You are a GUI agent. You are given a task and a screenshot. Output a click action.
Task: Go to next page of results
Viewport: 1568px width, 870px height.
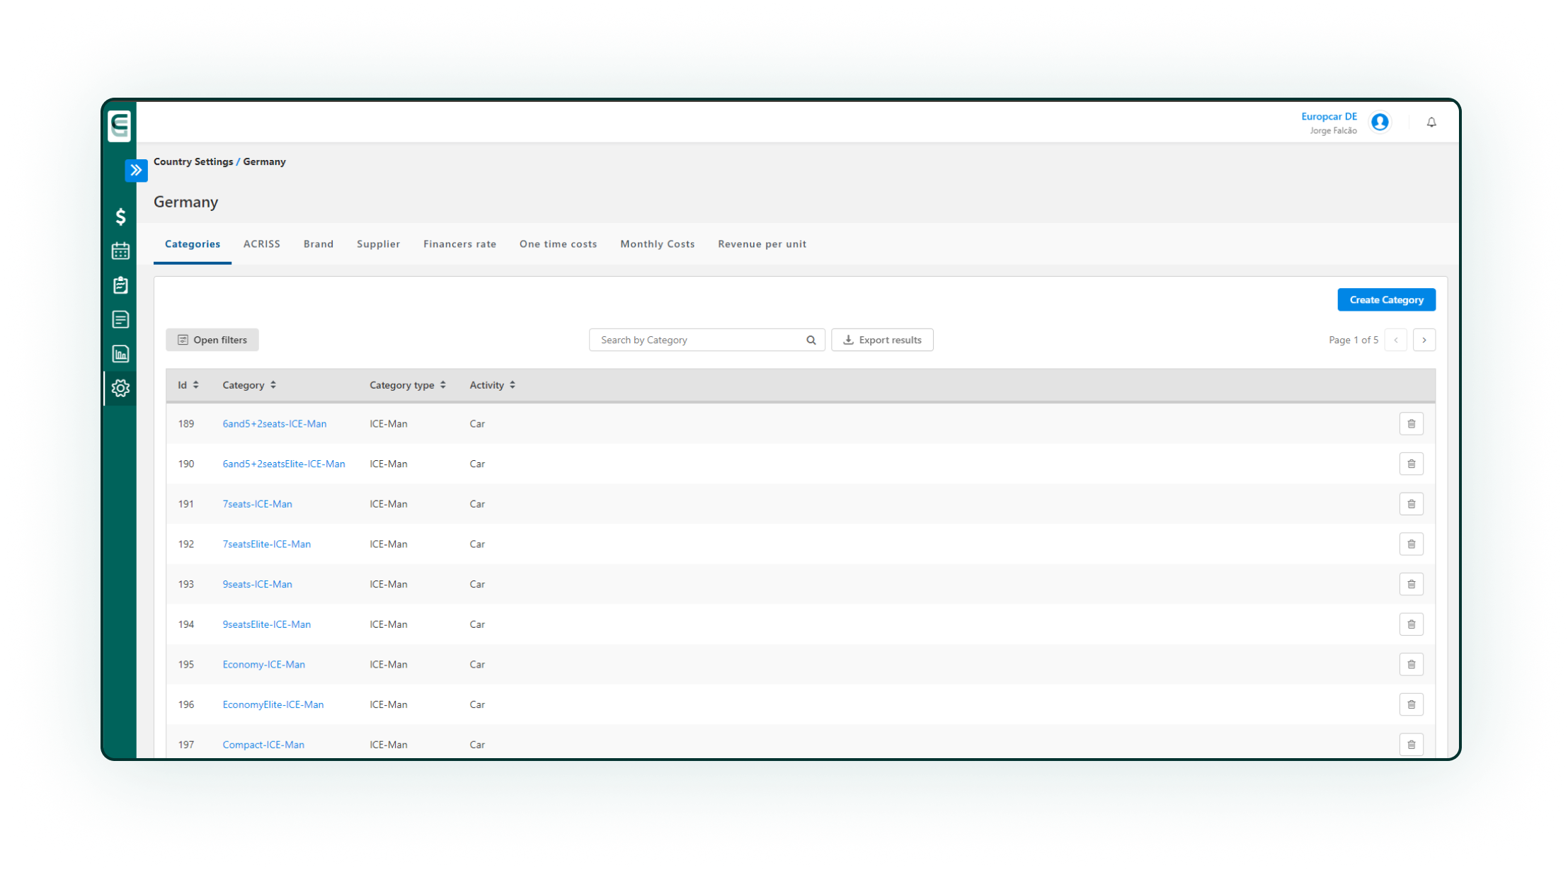pyautogui.click(x=1424, y=340)
